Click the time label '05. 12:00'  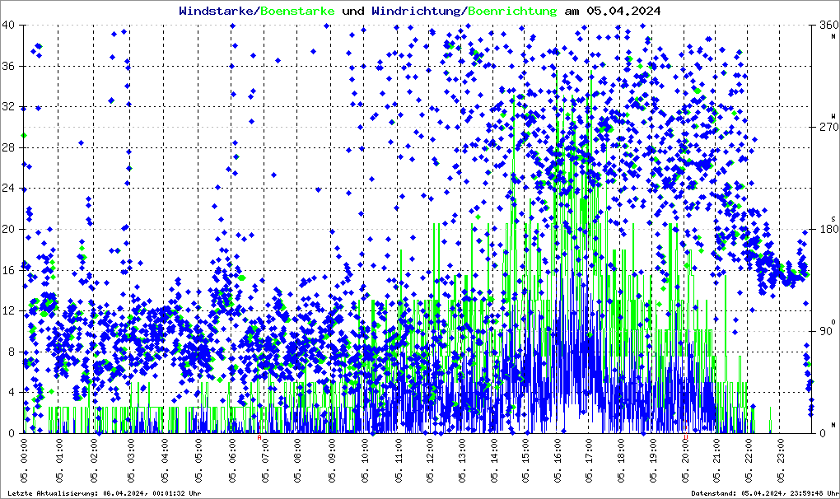(431, 461)
